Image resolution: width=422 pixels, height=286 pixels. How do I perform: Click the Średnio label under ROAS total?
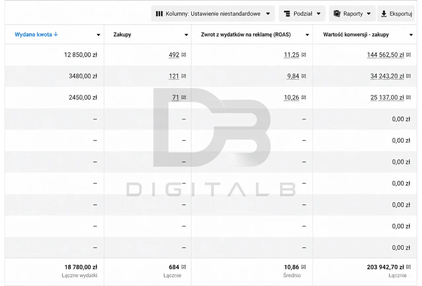(292, 275)
